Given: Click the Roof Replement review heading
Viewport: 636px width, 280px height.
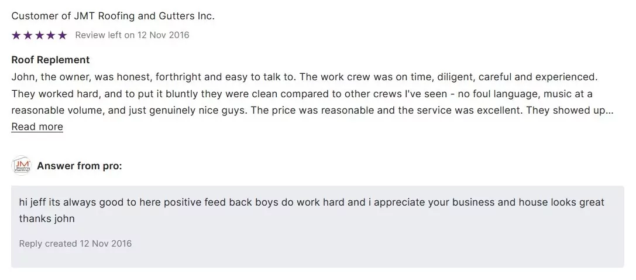Looking at the screenshot, I should [x=50, y=60].
